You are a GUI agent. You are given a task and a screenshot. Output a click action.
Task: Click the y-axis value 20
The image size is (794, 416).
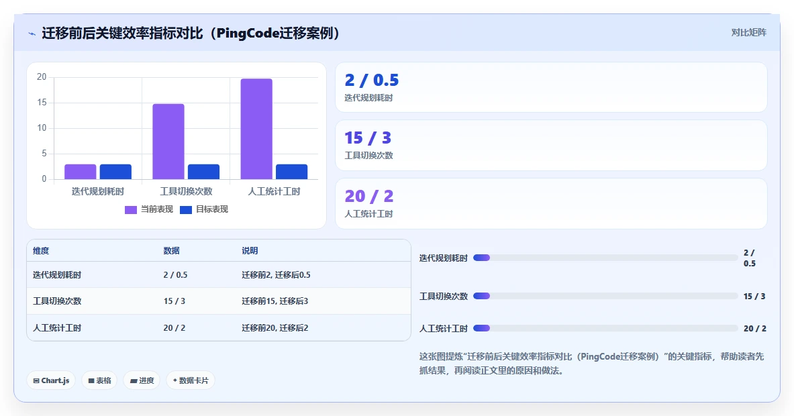(x=42, y=77)
